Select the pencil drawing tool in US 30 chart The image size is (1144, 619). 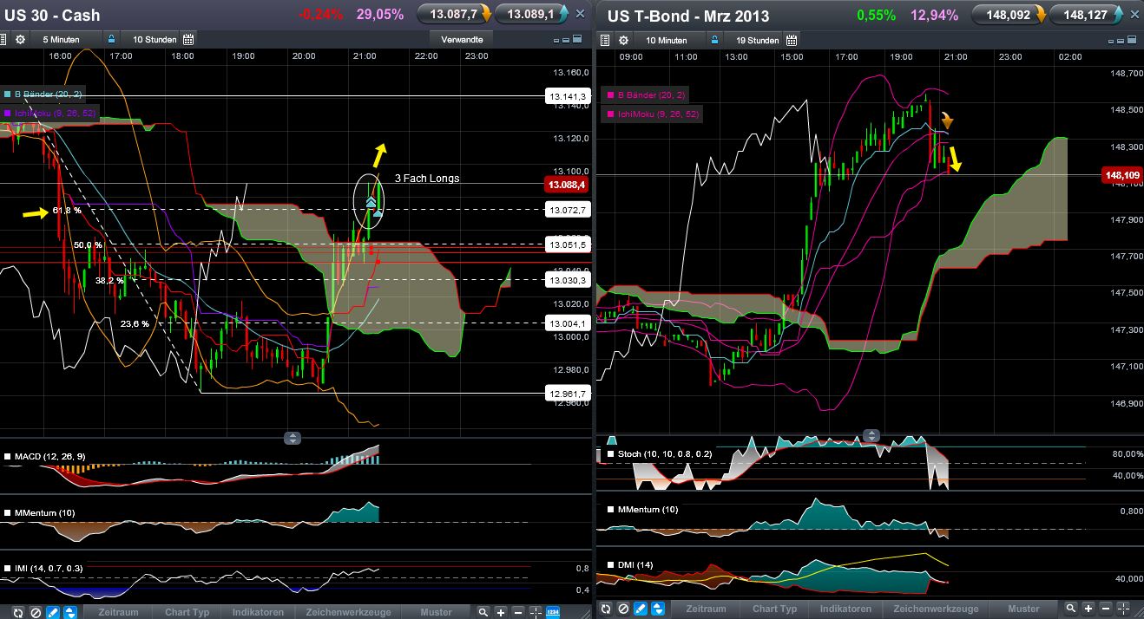point(53,612)
